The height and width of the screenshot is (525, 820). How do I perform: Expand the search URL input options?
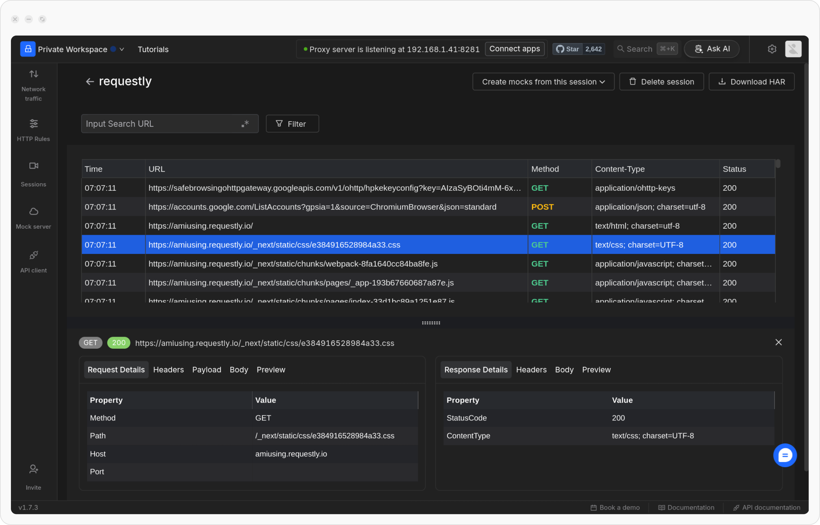click(245, 123)
